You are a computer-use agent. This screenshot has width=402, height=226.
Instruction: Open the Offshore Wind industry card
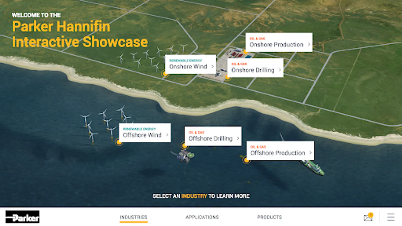pos(145,133)
